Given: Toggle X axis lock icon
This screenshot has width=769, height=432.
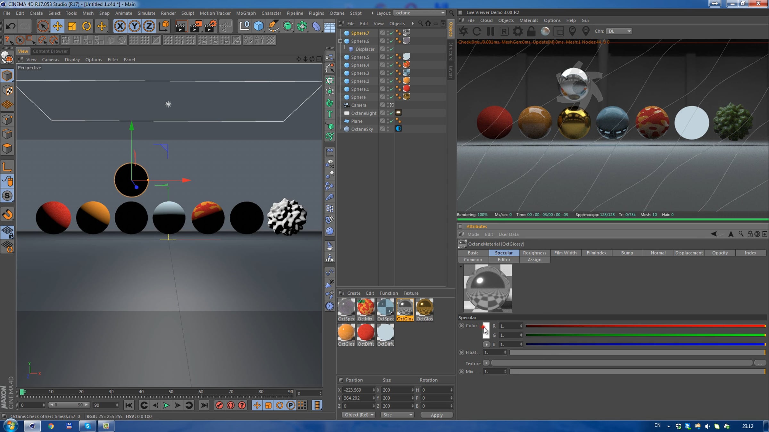Looking at the screenshot, I should (120, 26).
